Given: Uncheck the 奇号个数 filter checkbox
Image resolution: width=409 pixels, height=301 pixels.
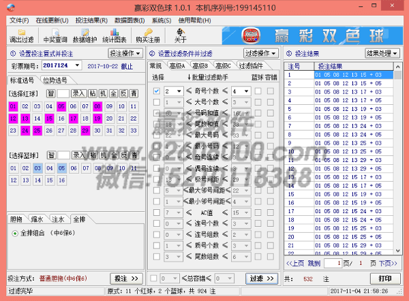Looking at the screenshot, I should [157, 91].
